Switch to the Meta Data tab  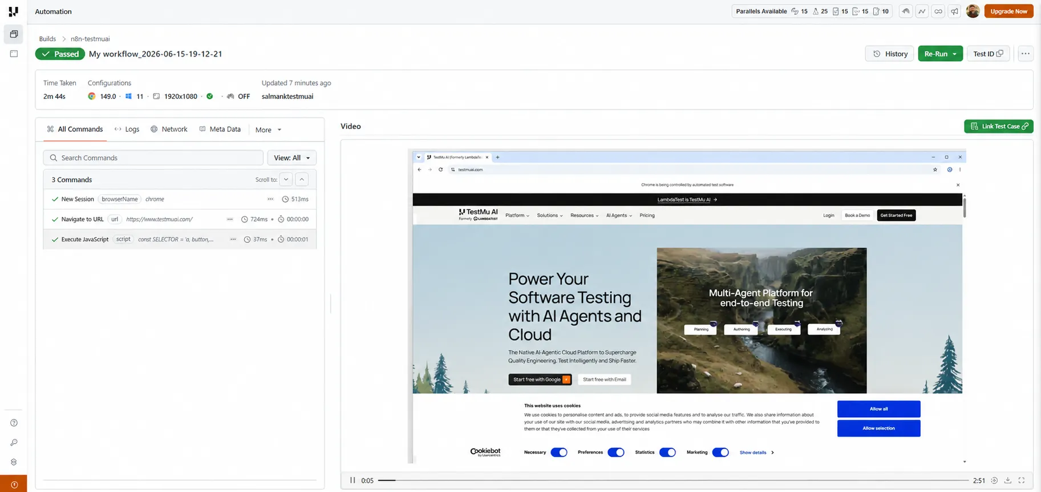tap(220, 129)
